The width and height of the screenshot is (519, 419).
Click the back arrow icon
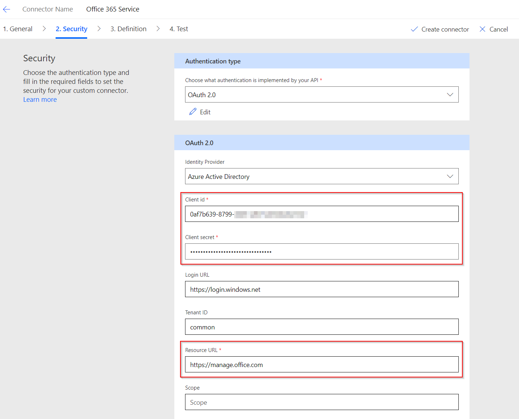click(6, 9)
